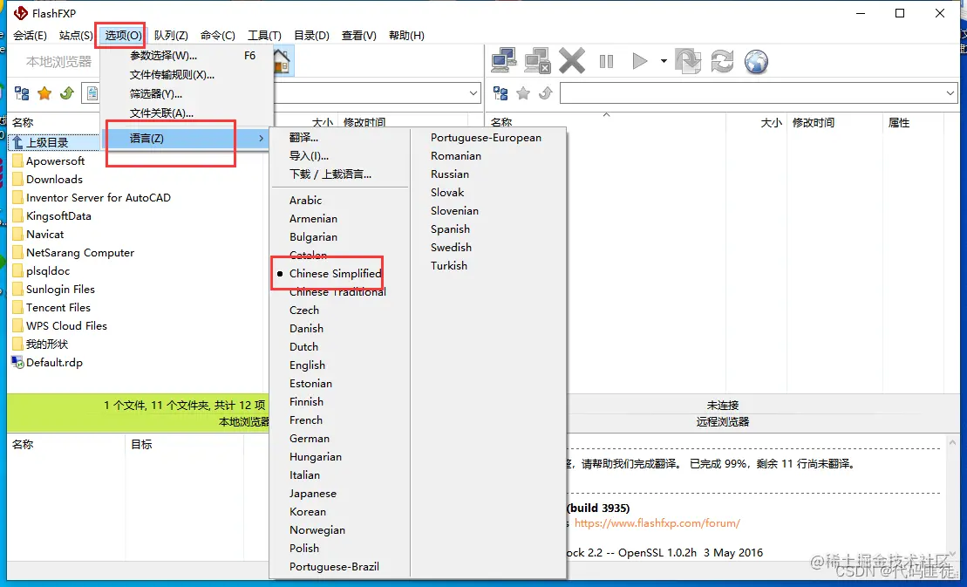Screen dimensions: 967x587
Task: Click the refresh arrows icon in remote toolbar
Action: point(722,61)
